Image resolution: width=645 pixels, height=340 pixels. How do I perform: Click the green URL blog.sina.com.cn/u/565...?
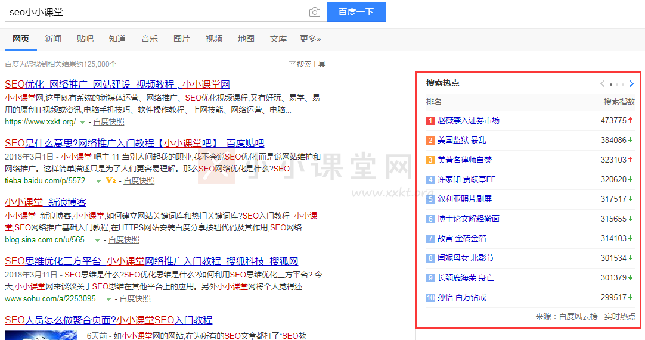pos(48,240)
